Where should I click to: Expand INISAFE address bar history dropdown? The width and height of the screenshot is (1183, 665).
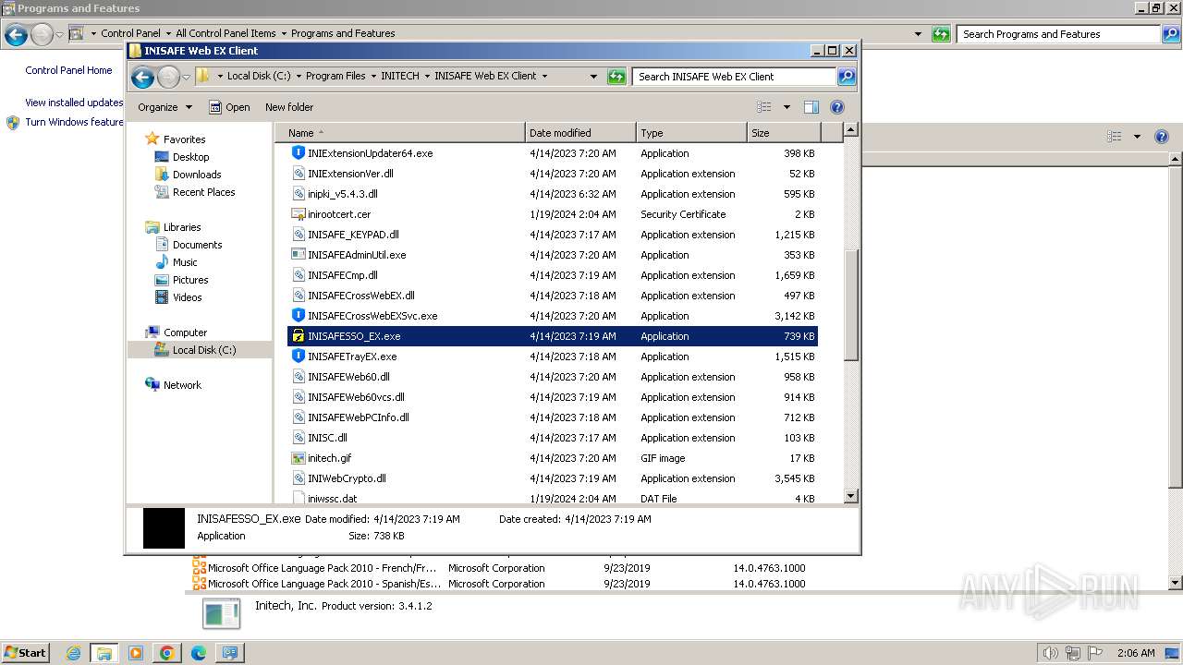[x=593, y=77]
